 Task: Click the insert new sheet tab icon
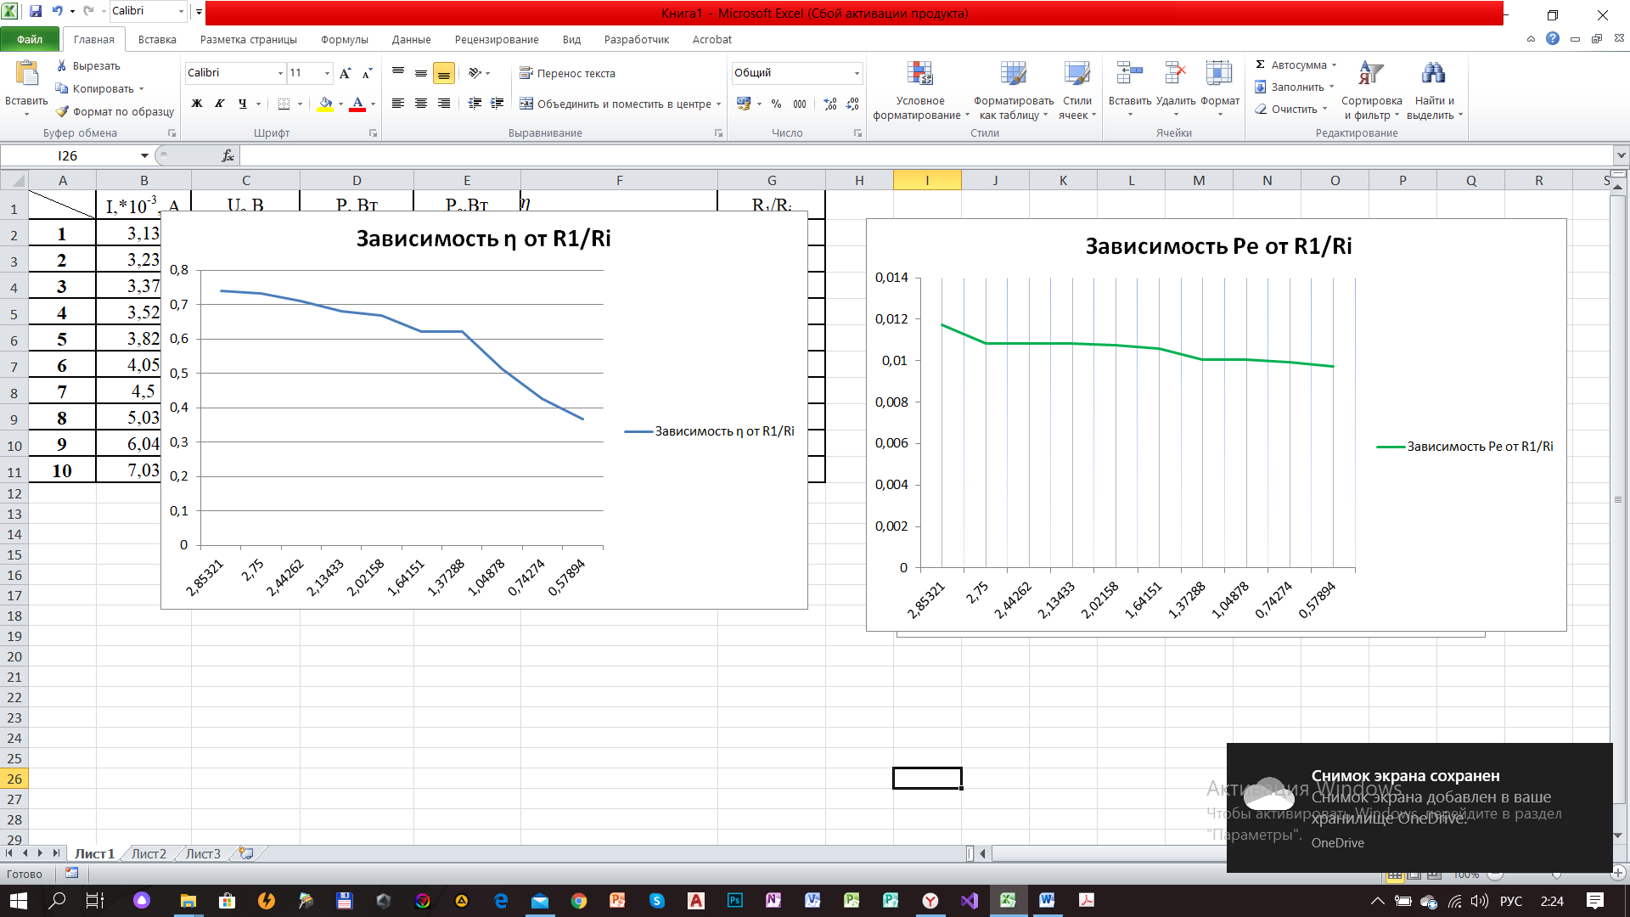point(246,853)
